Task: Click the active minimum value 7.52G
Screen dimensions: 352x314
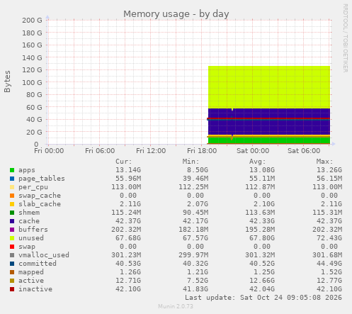Action: coord(197,281)
